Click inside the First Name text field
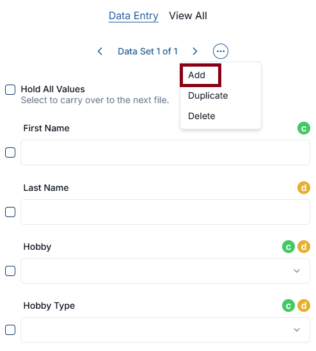The image size is (316, 351). pos(165,152)
